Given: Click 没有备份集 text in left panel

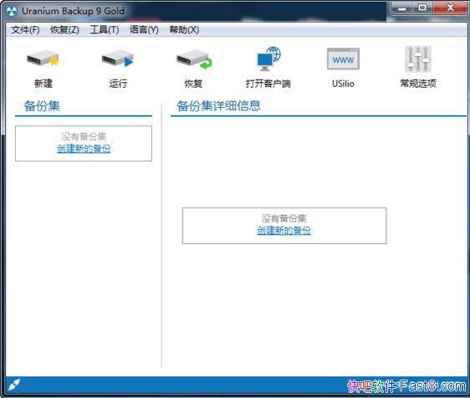Looking at the screenshot, I should [84, 136].
